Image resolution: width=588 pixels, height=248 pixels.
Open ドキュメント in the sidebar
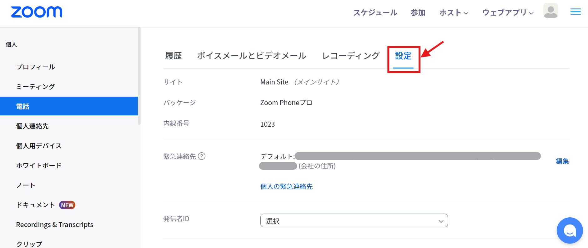tap(36, 205)
